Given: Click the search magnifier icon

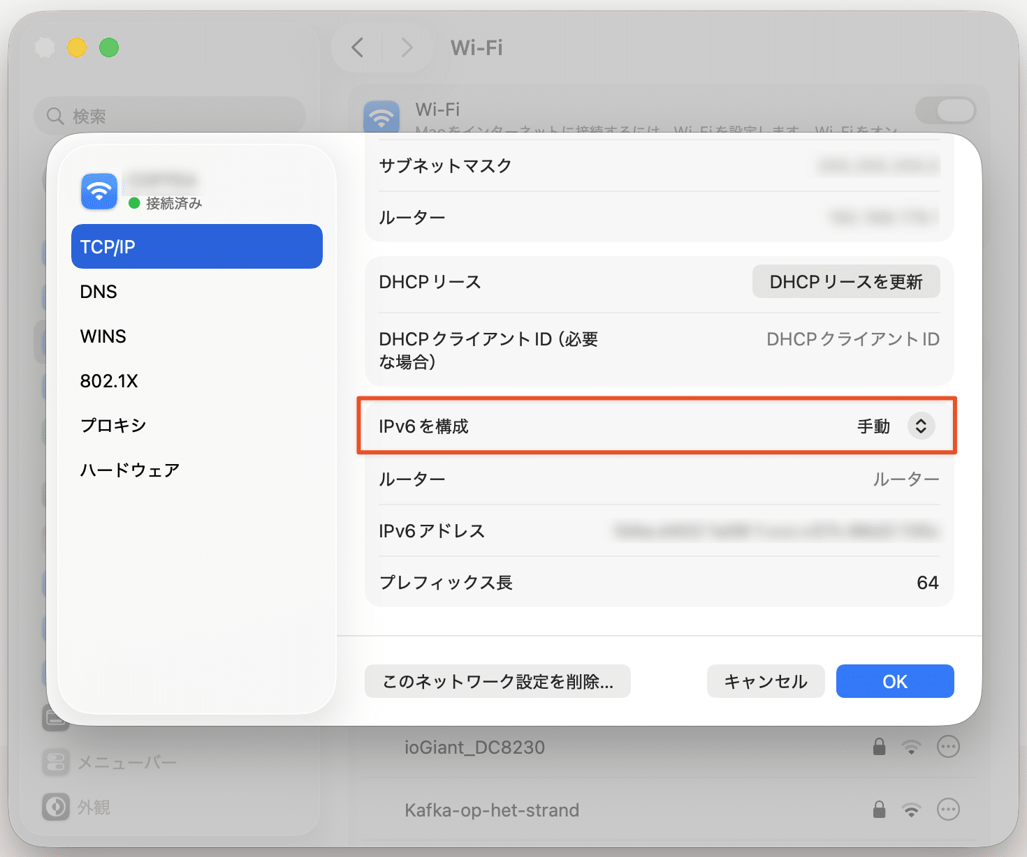Looking at the screenshot, I should 55,116.
